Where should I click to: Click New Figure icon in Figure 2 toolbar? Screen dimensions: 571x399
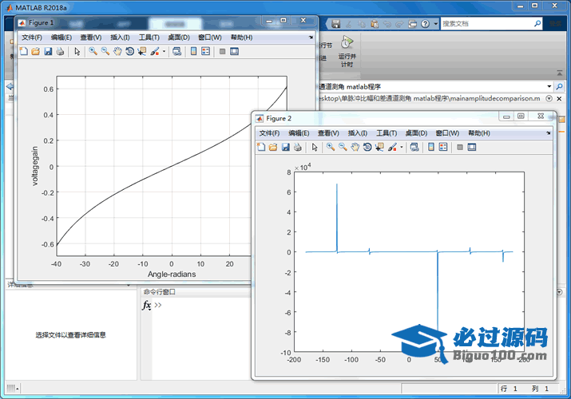point(261,147)
